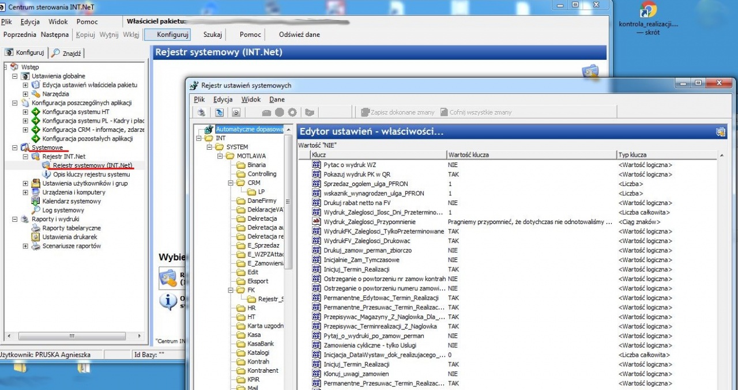The width and height of the screenshot is (738, 390).
Task: Expand the Scenariusze raportów node
Action: pyautogui.click(x=25, y=246)
